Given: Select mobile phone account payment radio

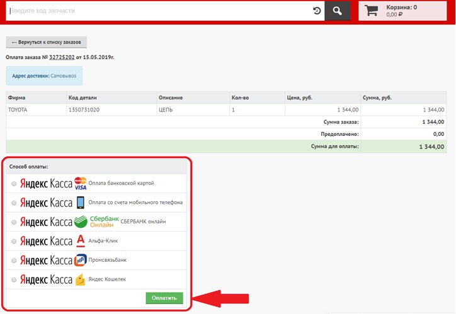Looking at the screenshot, I should (14, 203).
